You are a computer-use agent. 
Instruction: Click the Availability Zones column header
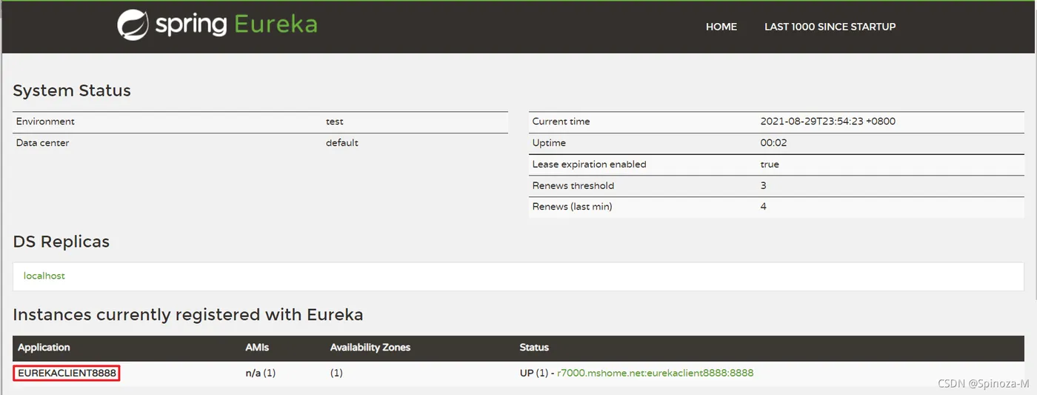[370, 348]
